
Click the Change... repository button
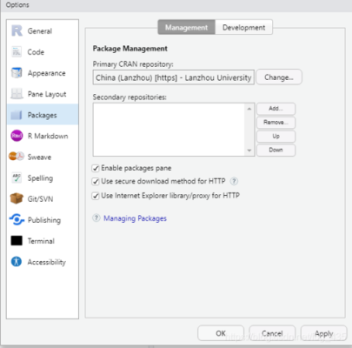[x=279, y=77]
